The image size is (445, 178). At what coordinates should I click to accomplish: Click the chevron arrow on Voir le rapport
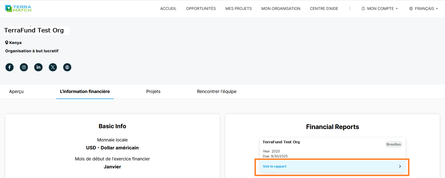tap(400, 166)
